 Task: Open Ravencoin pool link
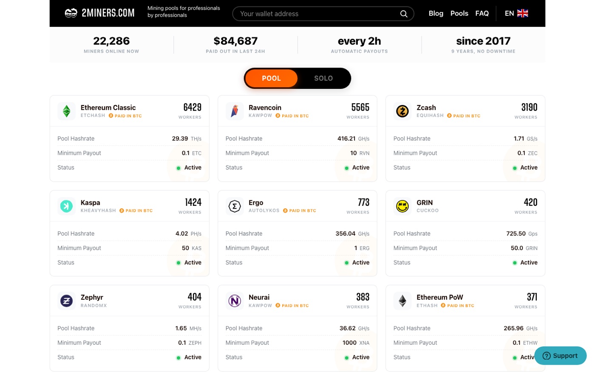(x=265, y=108)
